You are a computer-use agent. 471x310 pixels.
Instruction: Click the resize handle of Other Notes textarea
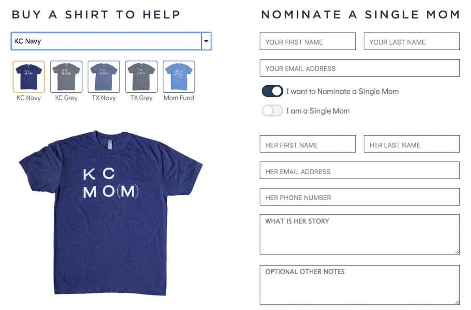pyautogui.click(x=457, y=302)
